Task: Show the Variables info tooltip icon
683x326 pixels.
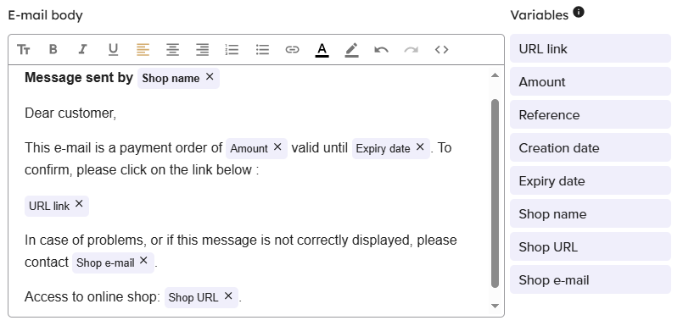Action: pyautogui.click(x=579, y=12)
